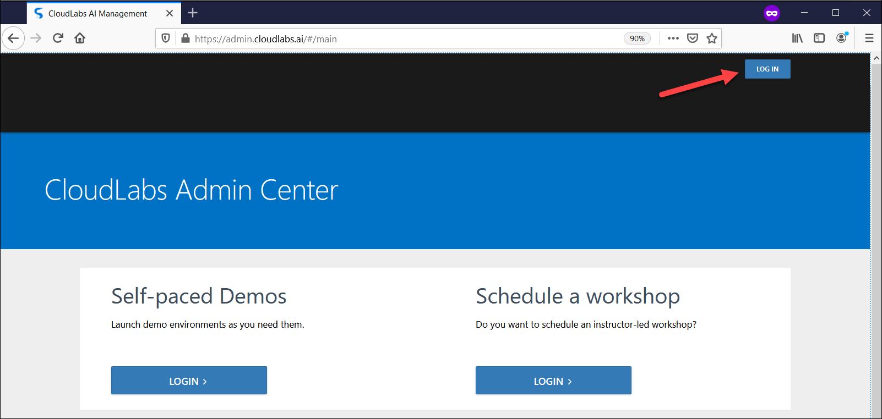The width and height of the screenshot is (882, 419).
Task: Open a new tab with the plus icon
Action: tap(193, 13)
